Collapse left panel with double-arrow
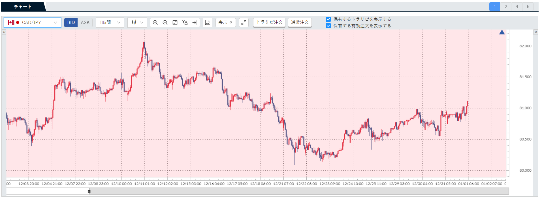This screenshot has width=540, height=197. [x=4, y=32]
